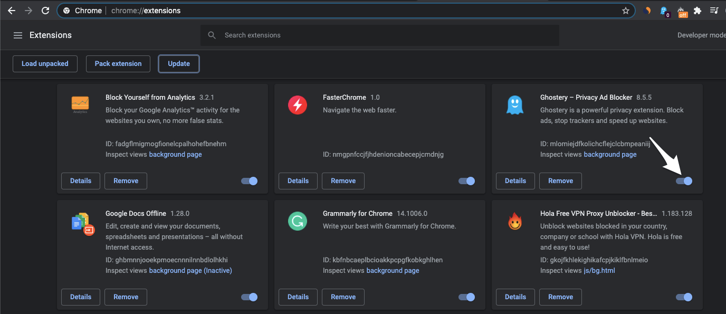This screenshot has height=314, width=726.
Task: Remove the FasterChrome extension
Action: coord(343,181)
